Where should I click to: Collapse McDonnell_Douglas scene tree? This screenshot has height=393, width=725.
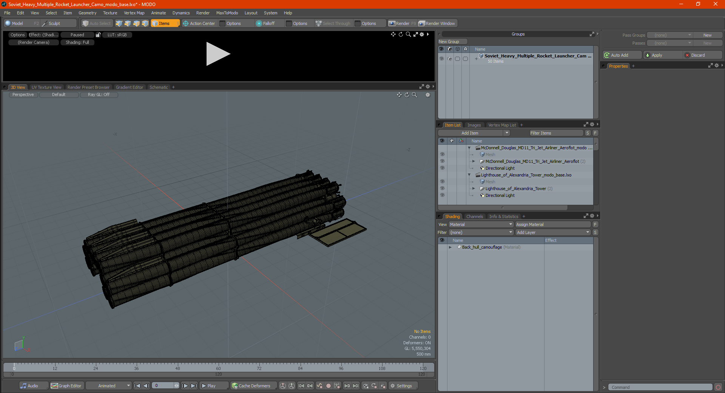(x=469, y=148)
